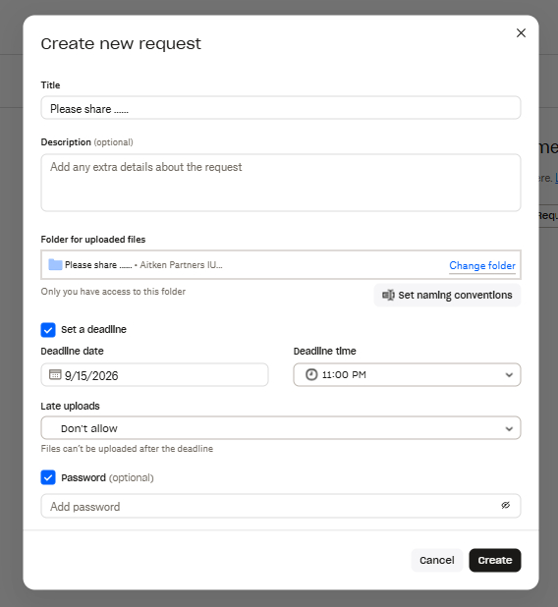Screen dimensions: 558x607
Task: Close the Create new request dialog
Action: pyautogui.click(x=521, y=33)
